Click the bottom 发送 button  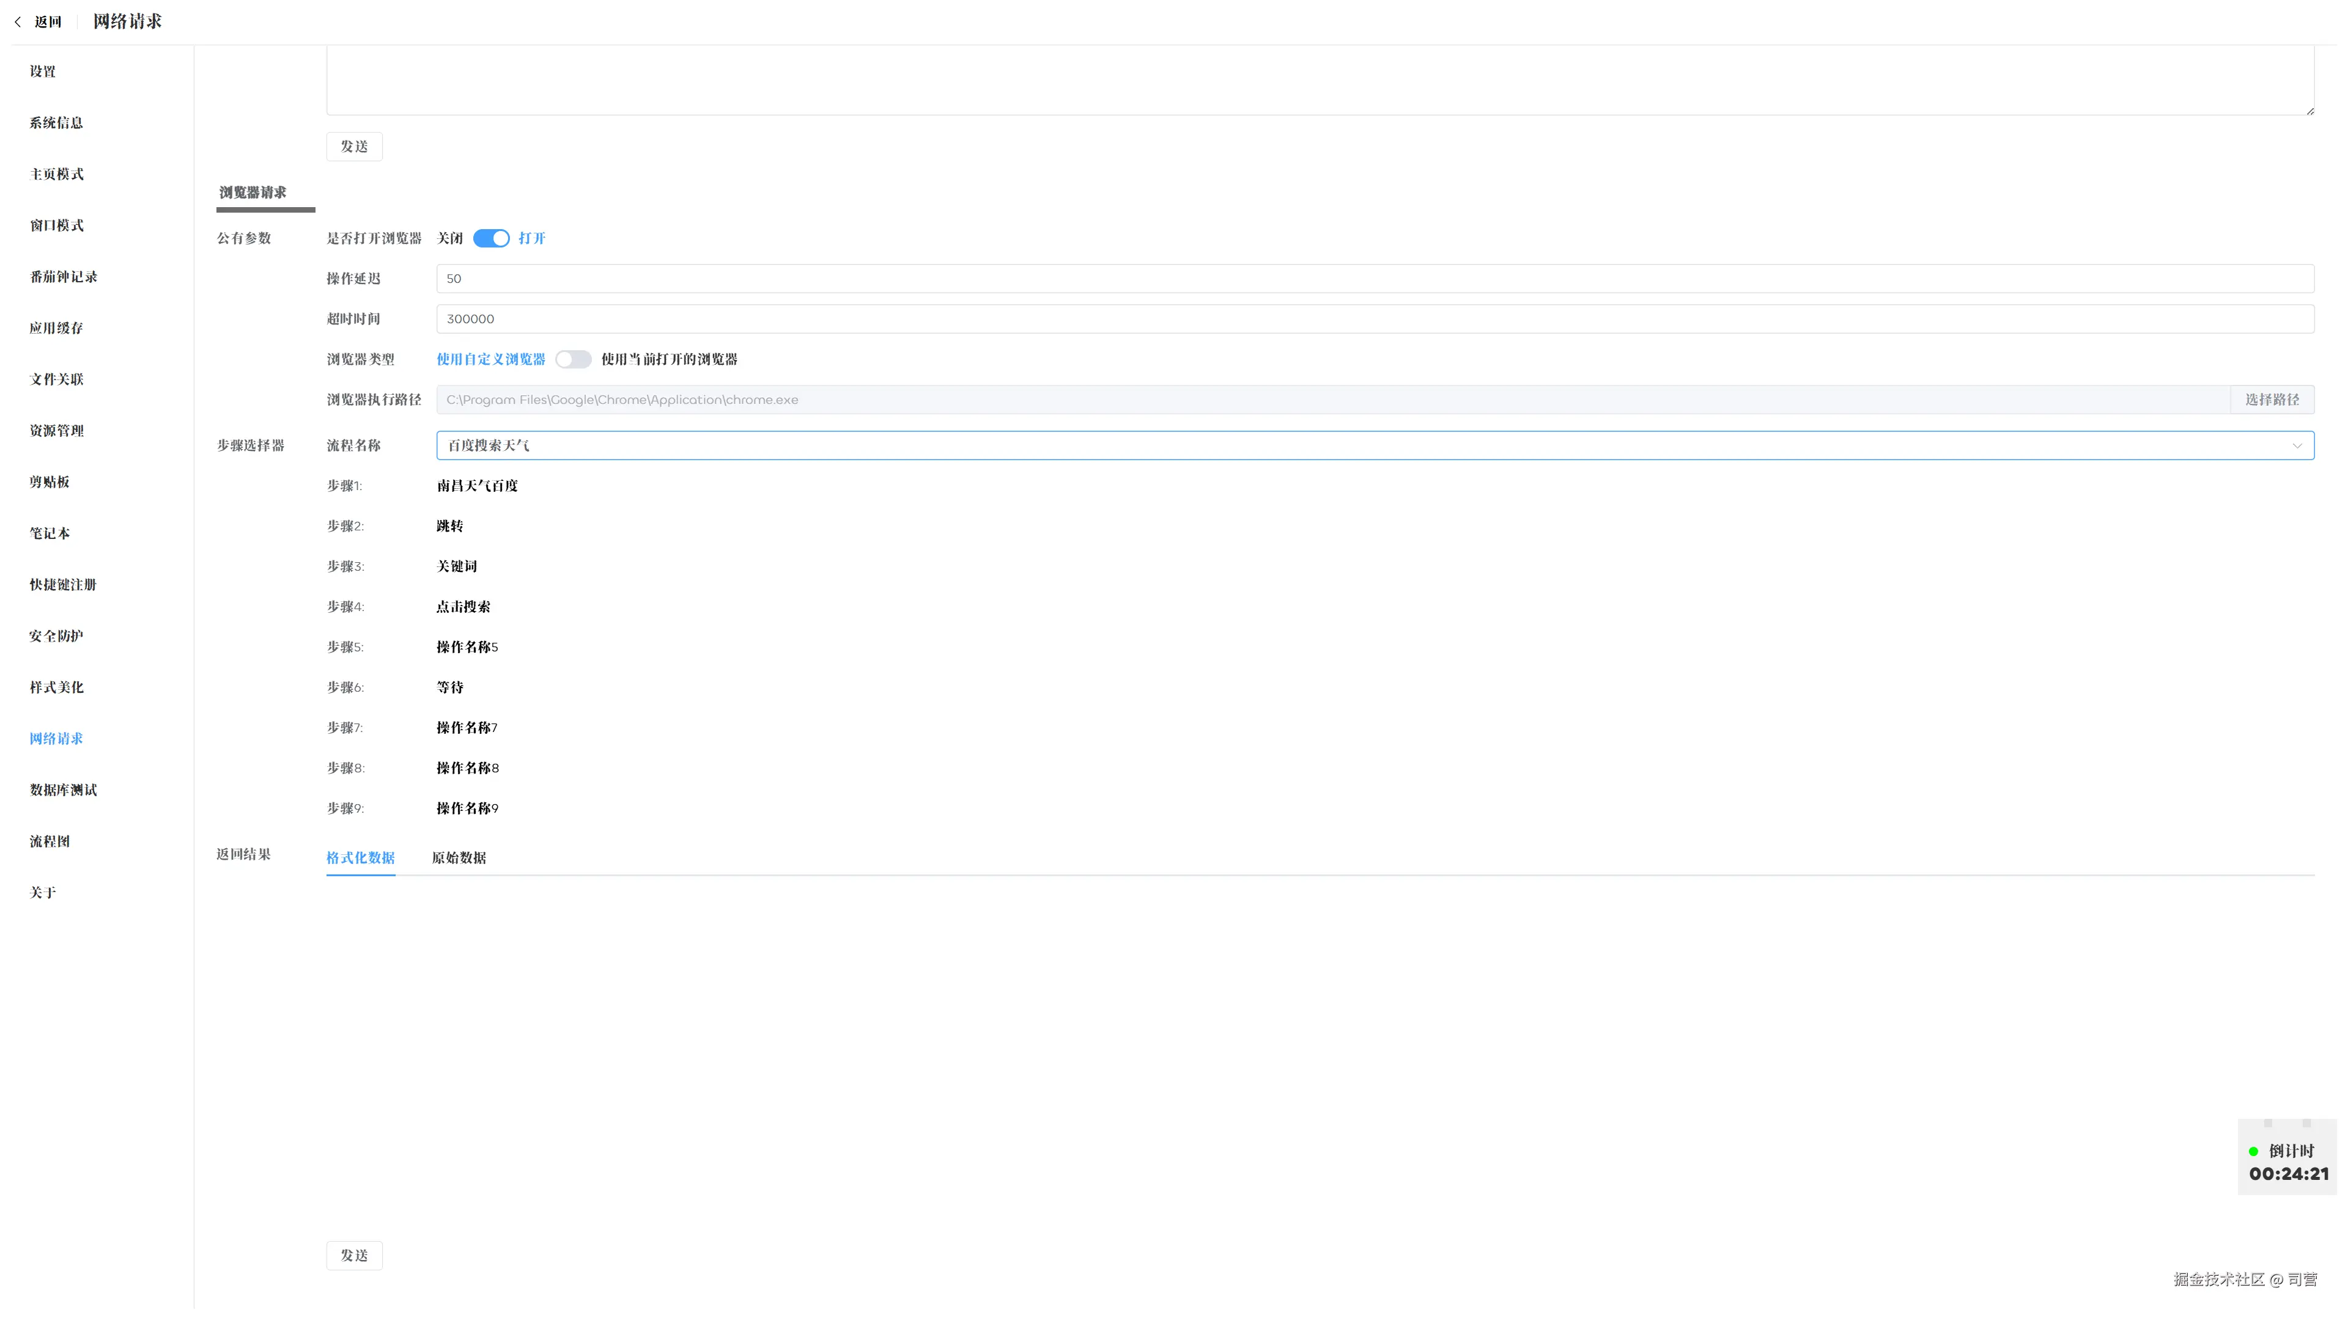point(353,1255)
